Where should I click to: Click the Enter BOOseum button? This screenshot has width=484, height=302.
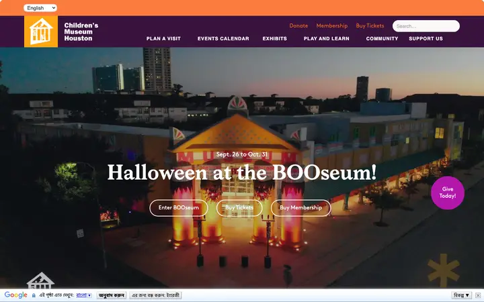click(x=179, y=207)
